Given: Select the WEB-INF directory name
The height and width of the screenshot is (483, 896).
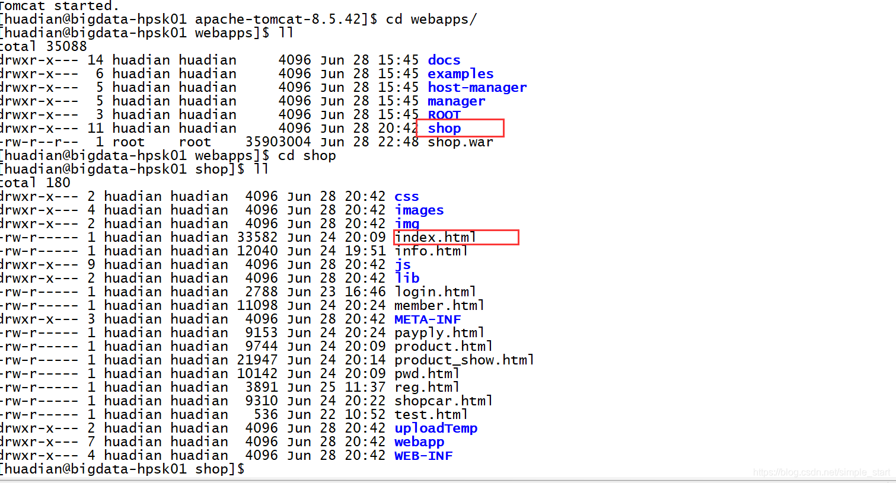Looking at the screenshot, I should (423, 456).
